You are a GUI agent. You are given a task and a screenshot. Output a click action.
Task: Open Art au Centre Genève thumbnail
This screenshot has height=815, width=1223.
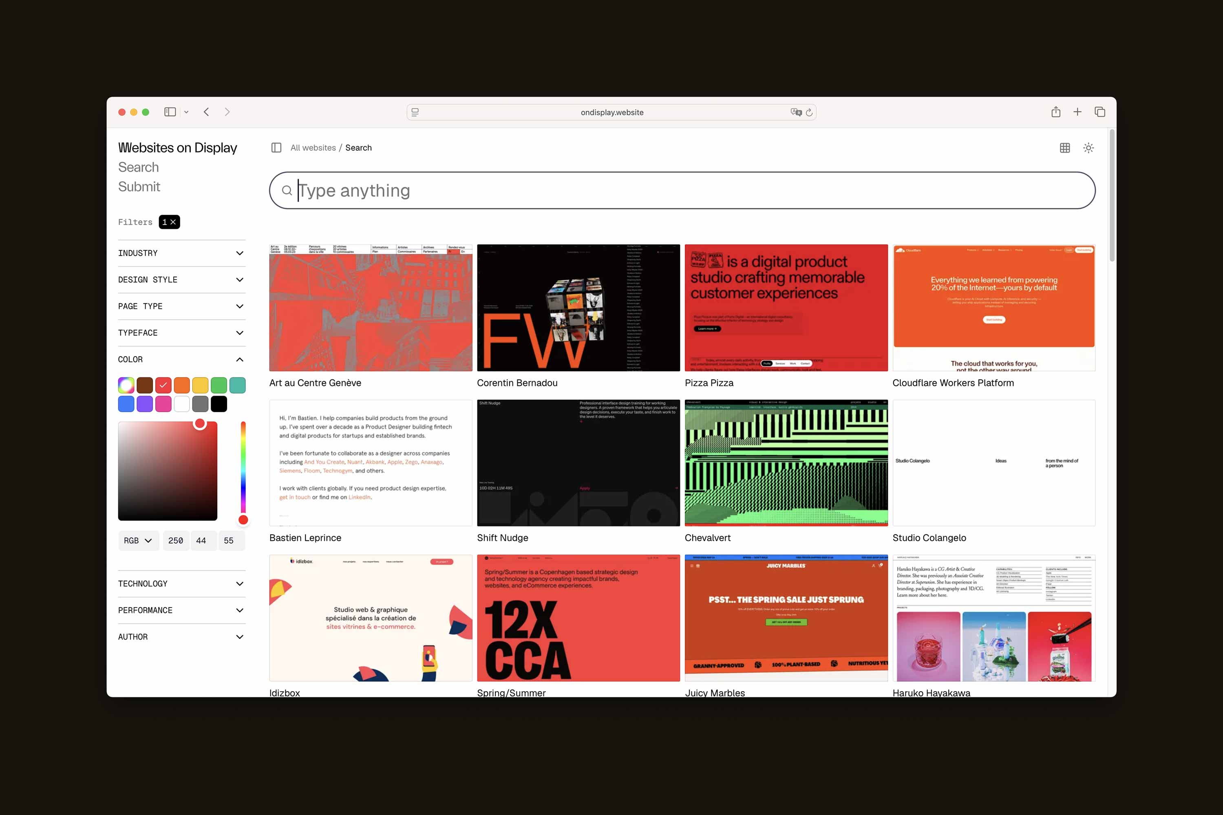[x=371, y=308]
